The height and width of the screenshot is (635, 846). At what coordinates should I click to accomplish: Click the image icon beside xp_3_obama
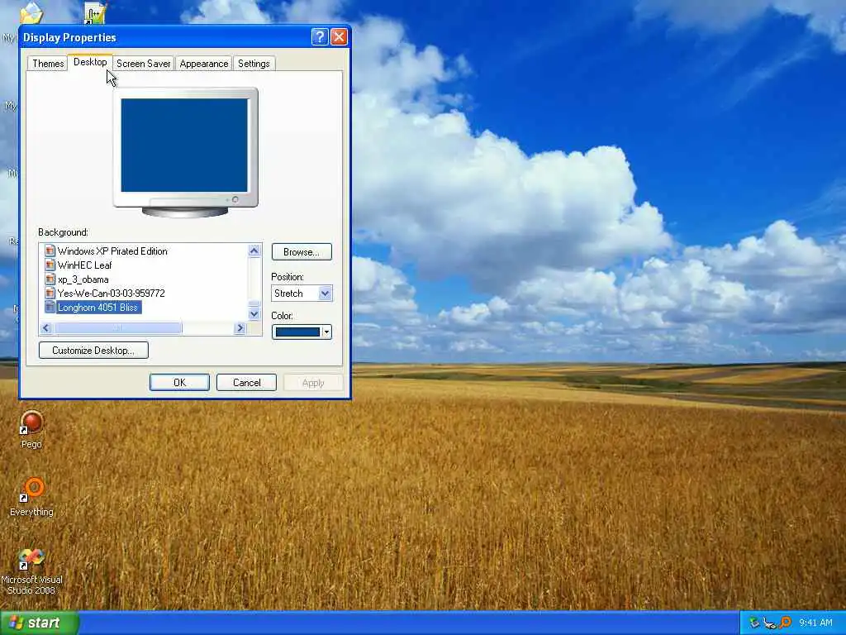[50, 279]
